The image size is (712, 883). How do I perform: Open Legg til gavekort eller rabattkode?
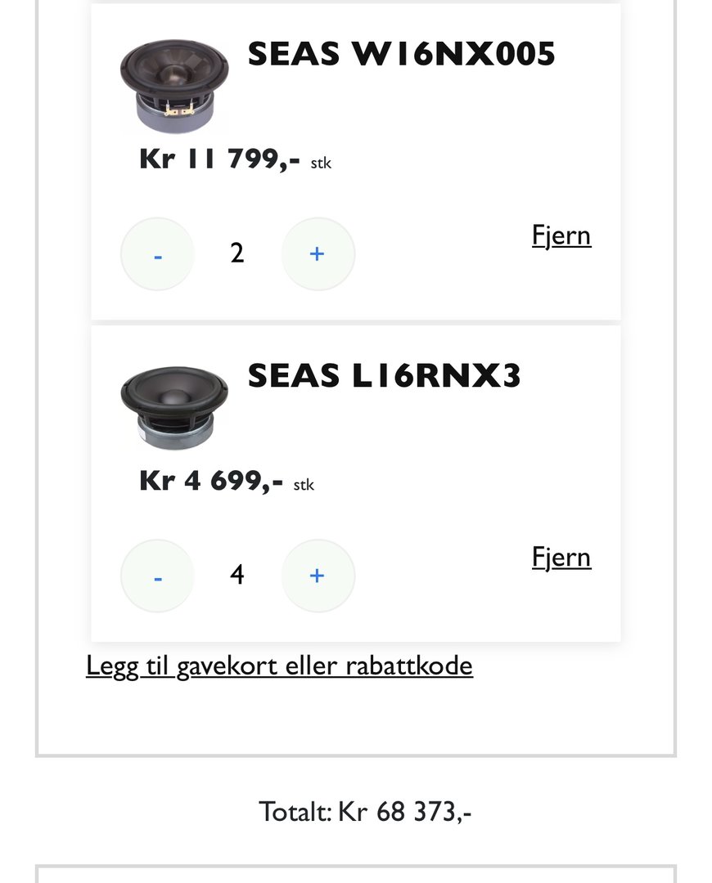click(279, 666)
